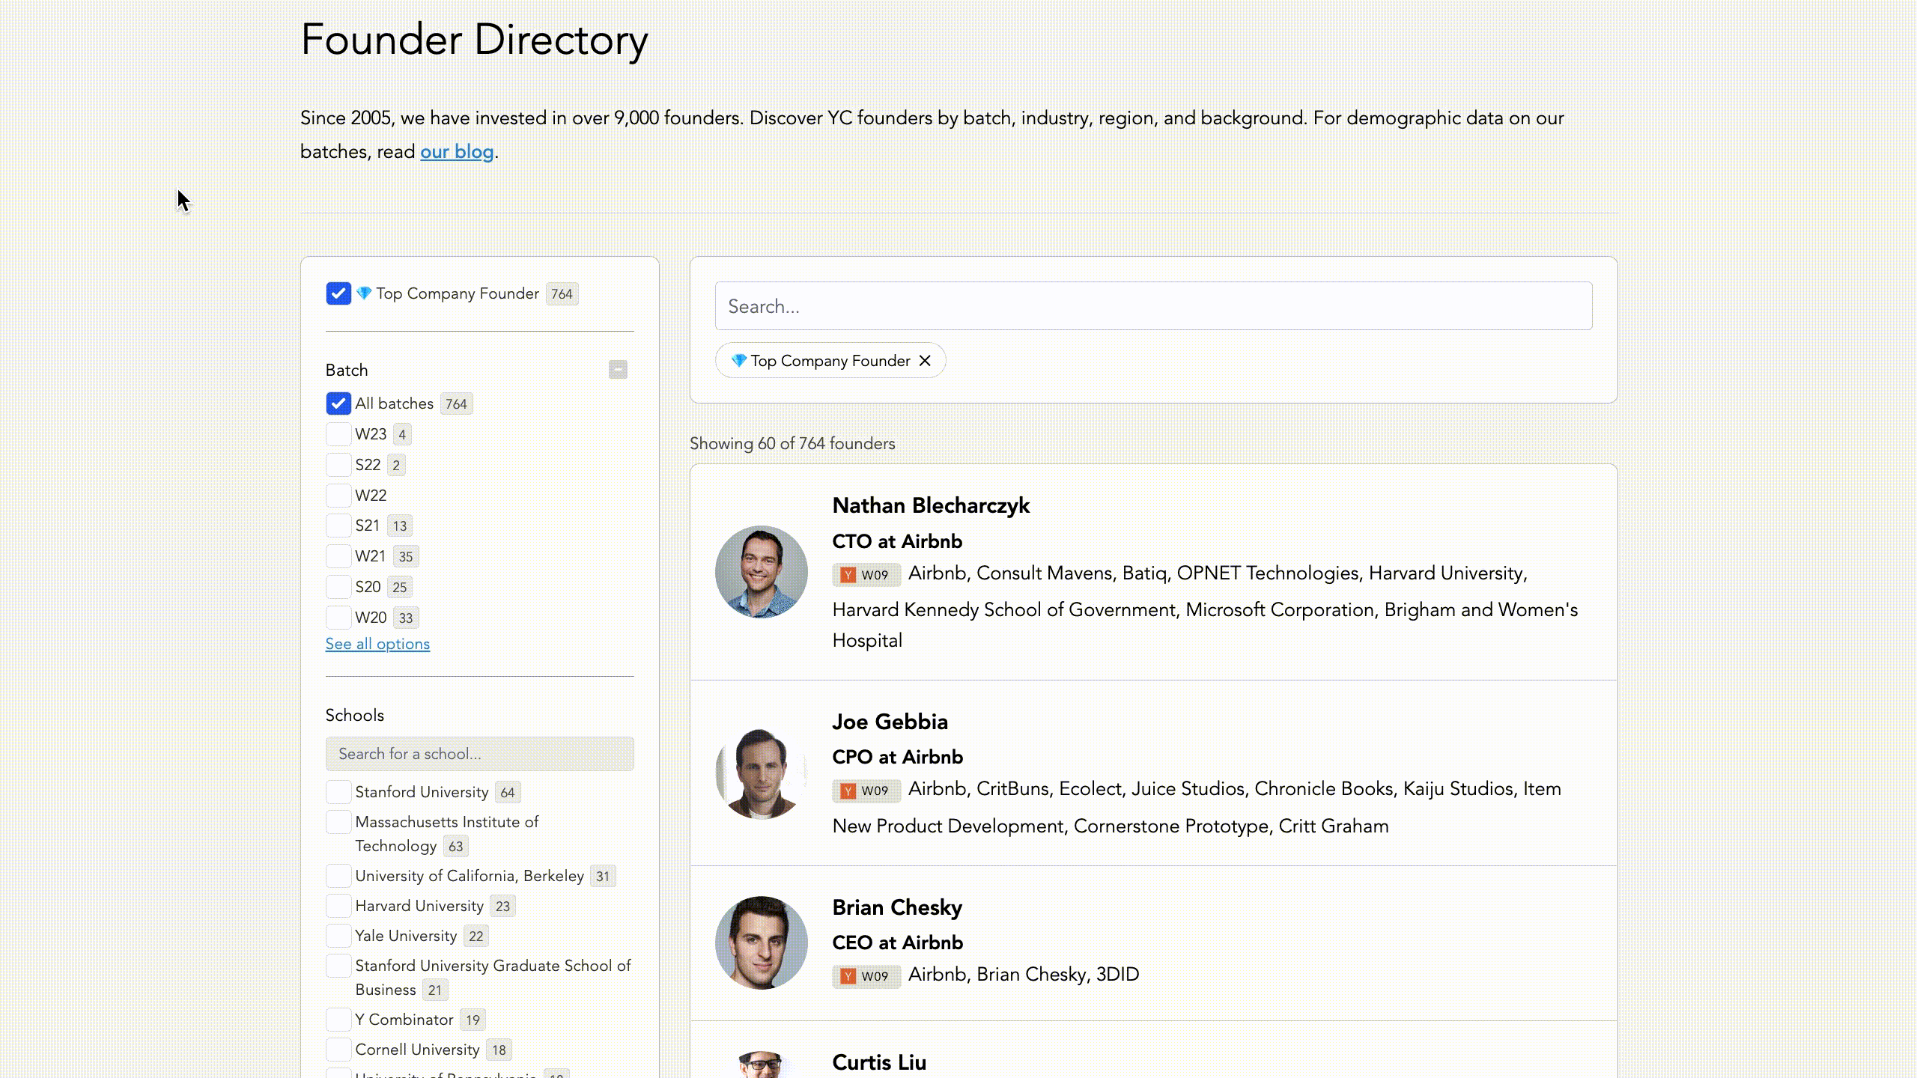Viewport: 1917px width, 1078px height.
Task: Open Joe Gebbia's profile photo
Action: (761, 773)
